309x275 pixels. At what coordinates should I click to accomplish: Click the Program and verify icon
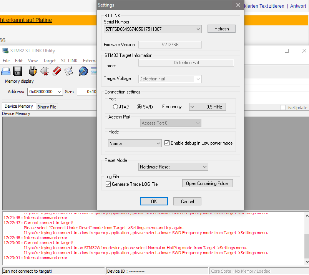coord(68,71)
